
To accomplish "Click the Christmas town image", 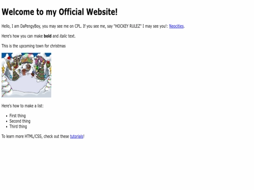I will [x=26, y=75].
